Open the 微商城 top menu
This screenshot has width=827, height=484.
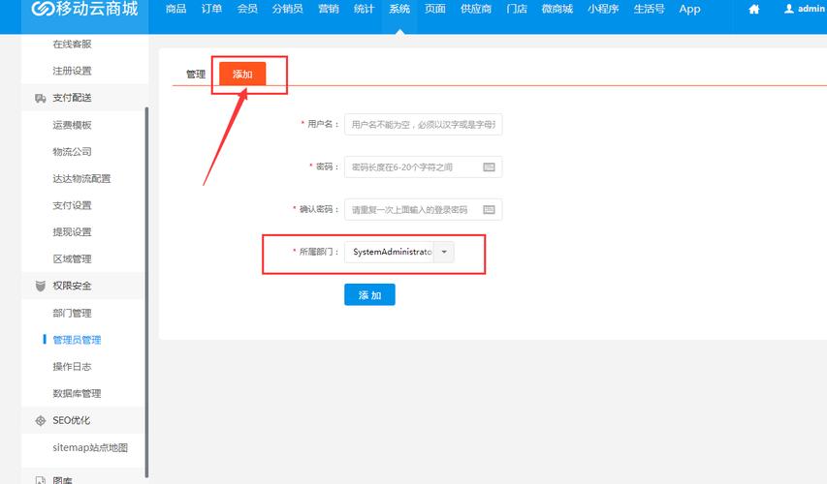click(x=557, y=9)
